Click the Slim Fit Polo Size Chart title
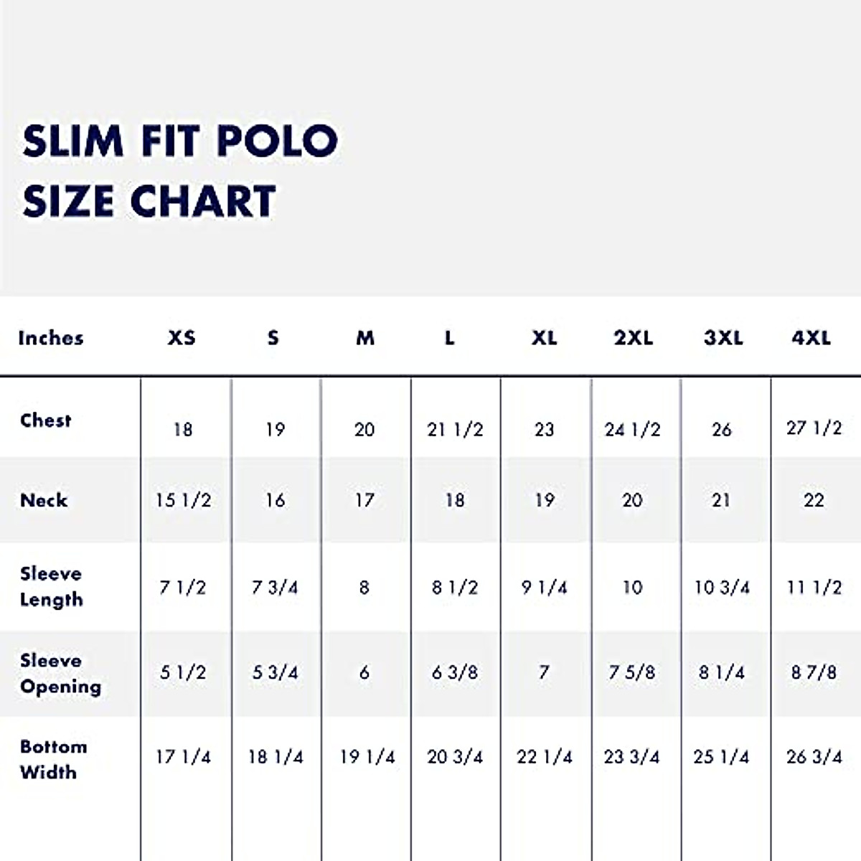The image size is (861, 861). (179, 170)
